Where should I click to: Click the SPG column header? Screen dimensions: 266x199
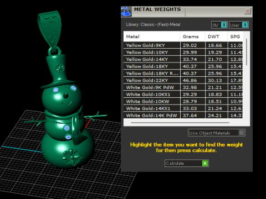[236, 36]
